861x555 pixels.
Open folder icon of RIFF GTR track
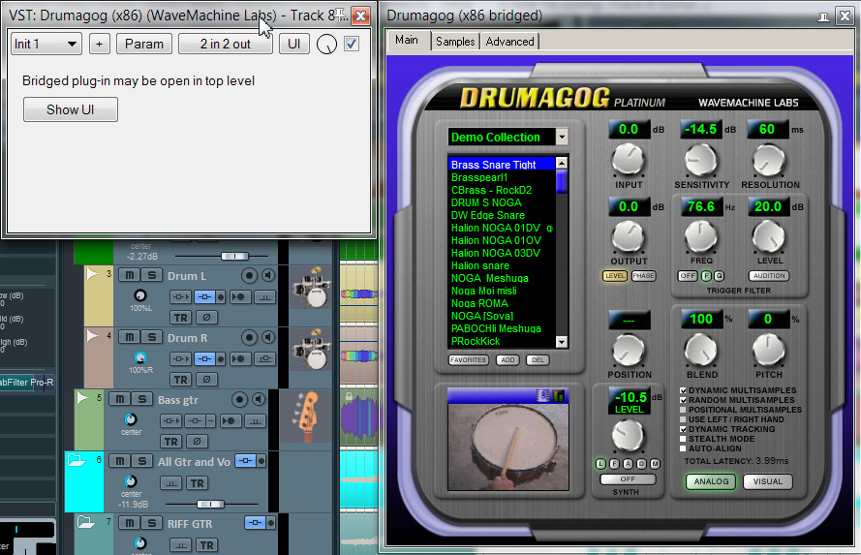click(85, 521)
